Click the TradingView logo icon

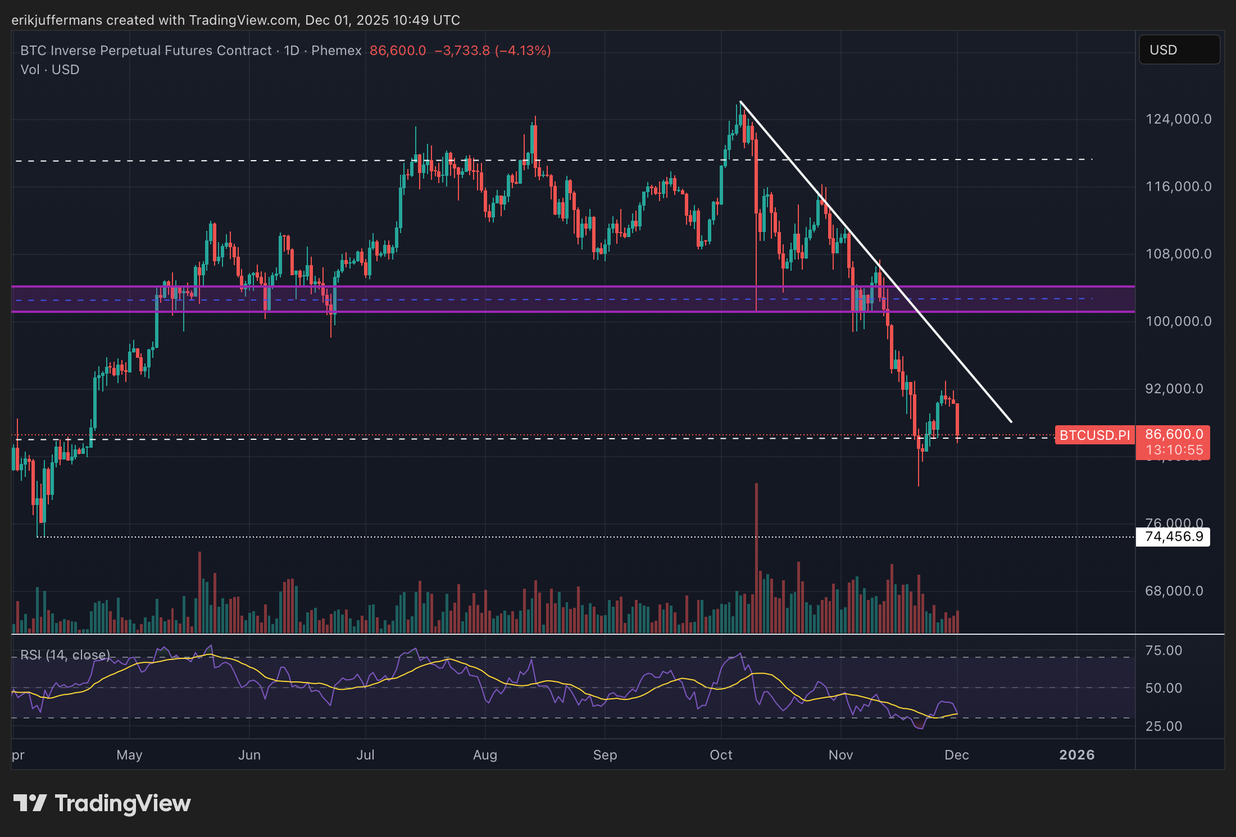pyautogui.click(x=29, y=803)
